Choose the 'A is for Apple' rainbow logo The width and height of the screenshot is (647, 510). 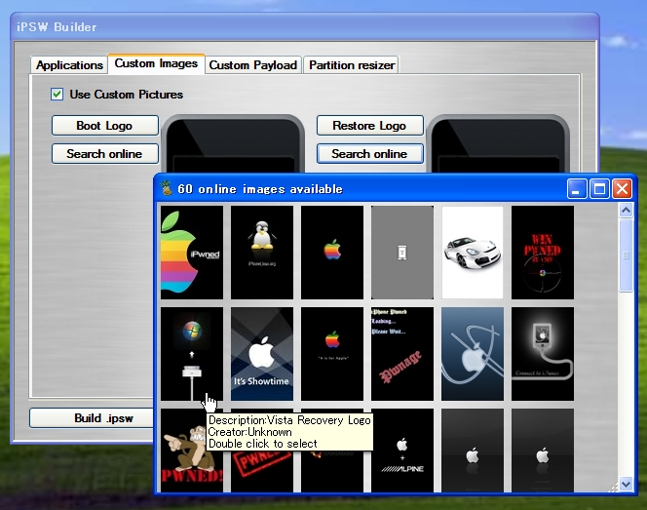tap(332, 354)
